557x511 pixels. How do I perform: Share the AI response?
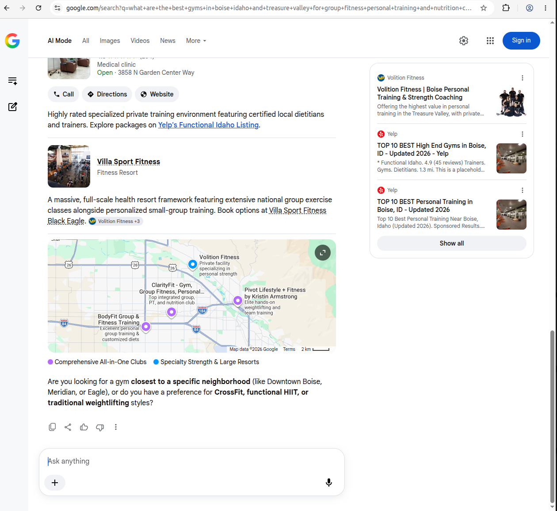tap(68, 427)
